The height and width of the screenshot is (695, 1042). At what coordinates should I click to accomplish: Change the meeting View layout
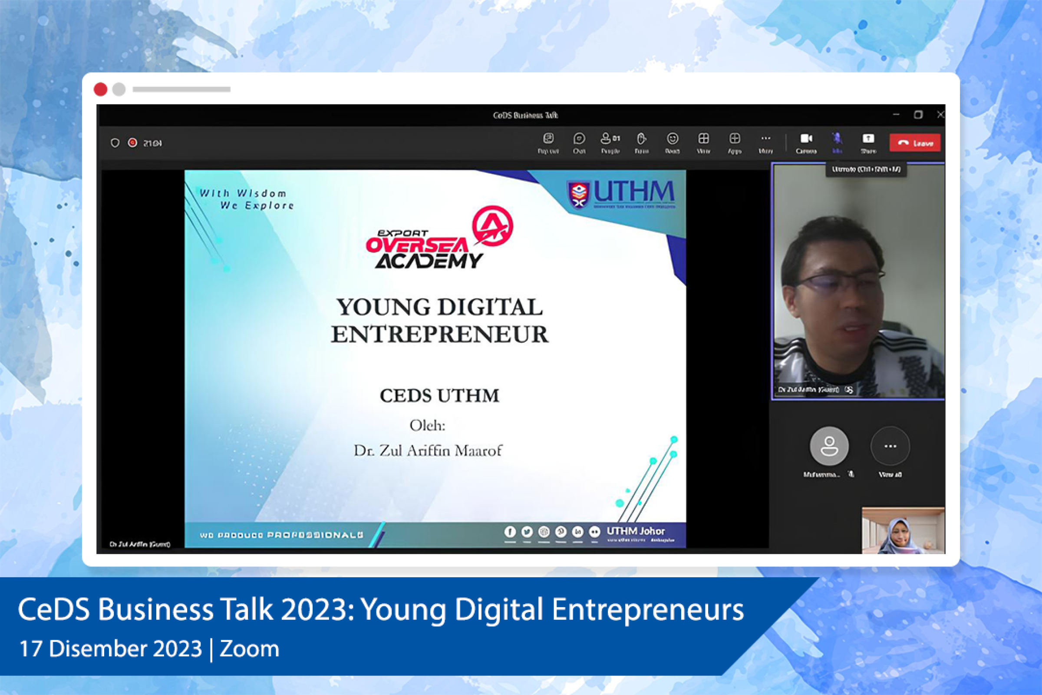point(703,143)
